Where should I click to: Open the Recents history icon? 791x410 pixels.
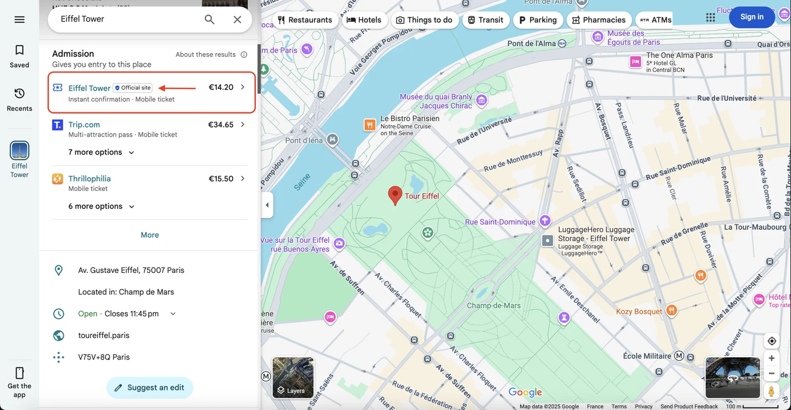[19, 93]
